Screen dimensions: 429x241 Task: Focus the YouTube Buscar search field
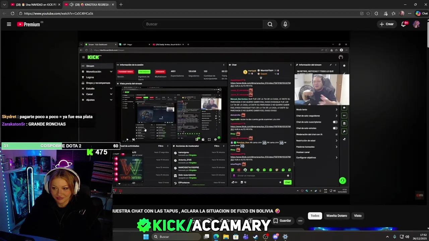(x=203, y=24)
